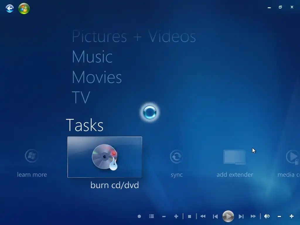Select the TV menu

(x=81, y=97)
